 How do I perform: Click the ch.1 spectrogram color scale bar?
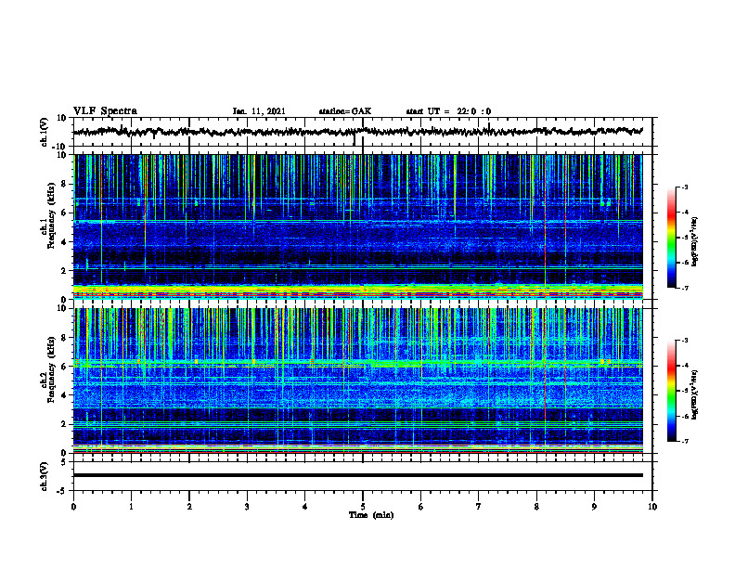pyautogui.click(x=671, y=238)
